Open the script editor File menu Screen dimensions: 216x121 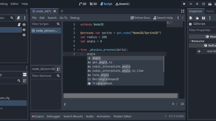click(34, 18)
